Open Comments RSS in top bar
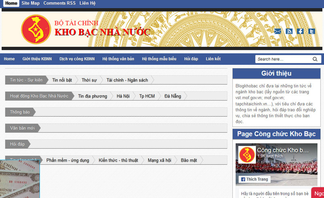Viewport: 324px width, 198px height. (x=59, y=3)
